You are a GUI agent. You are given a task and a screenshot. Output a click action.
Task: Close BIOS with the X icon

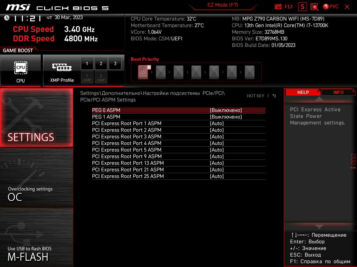coord(347,7)
